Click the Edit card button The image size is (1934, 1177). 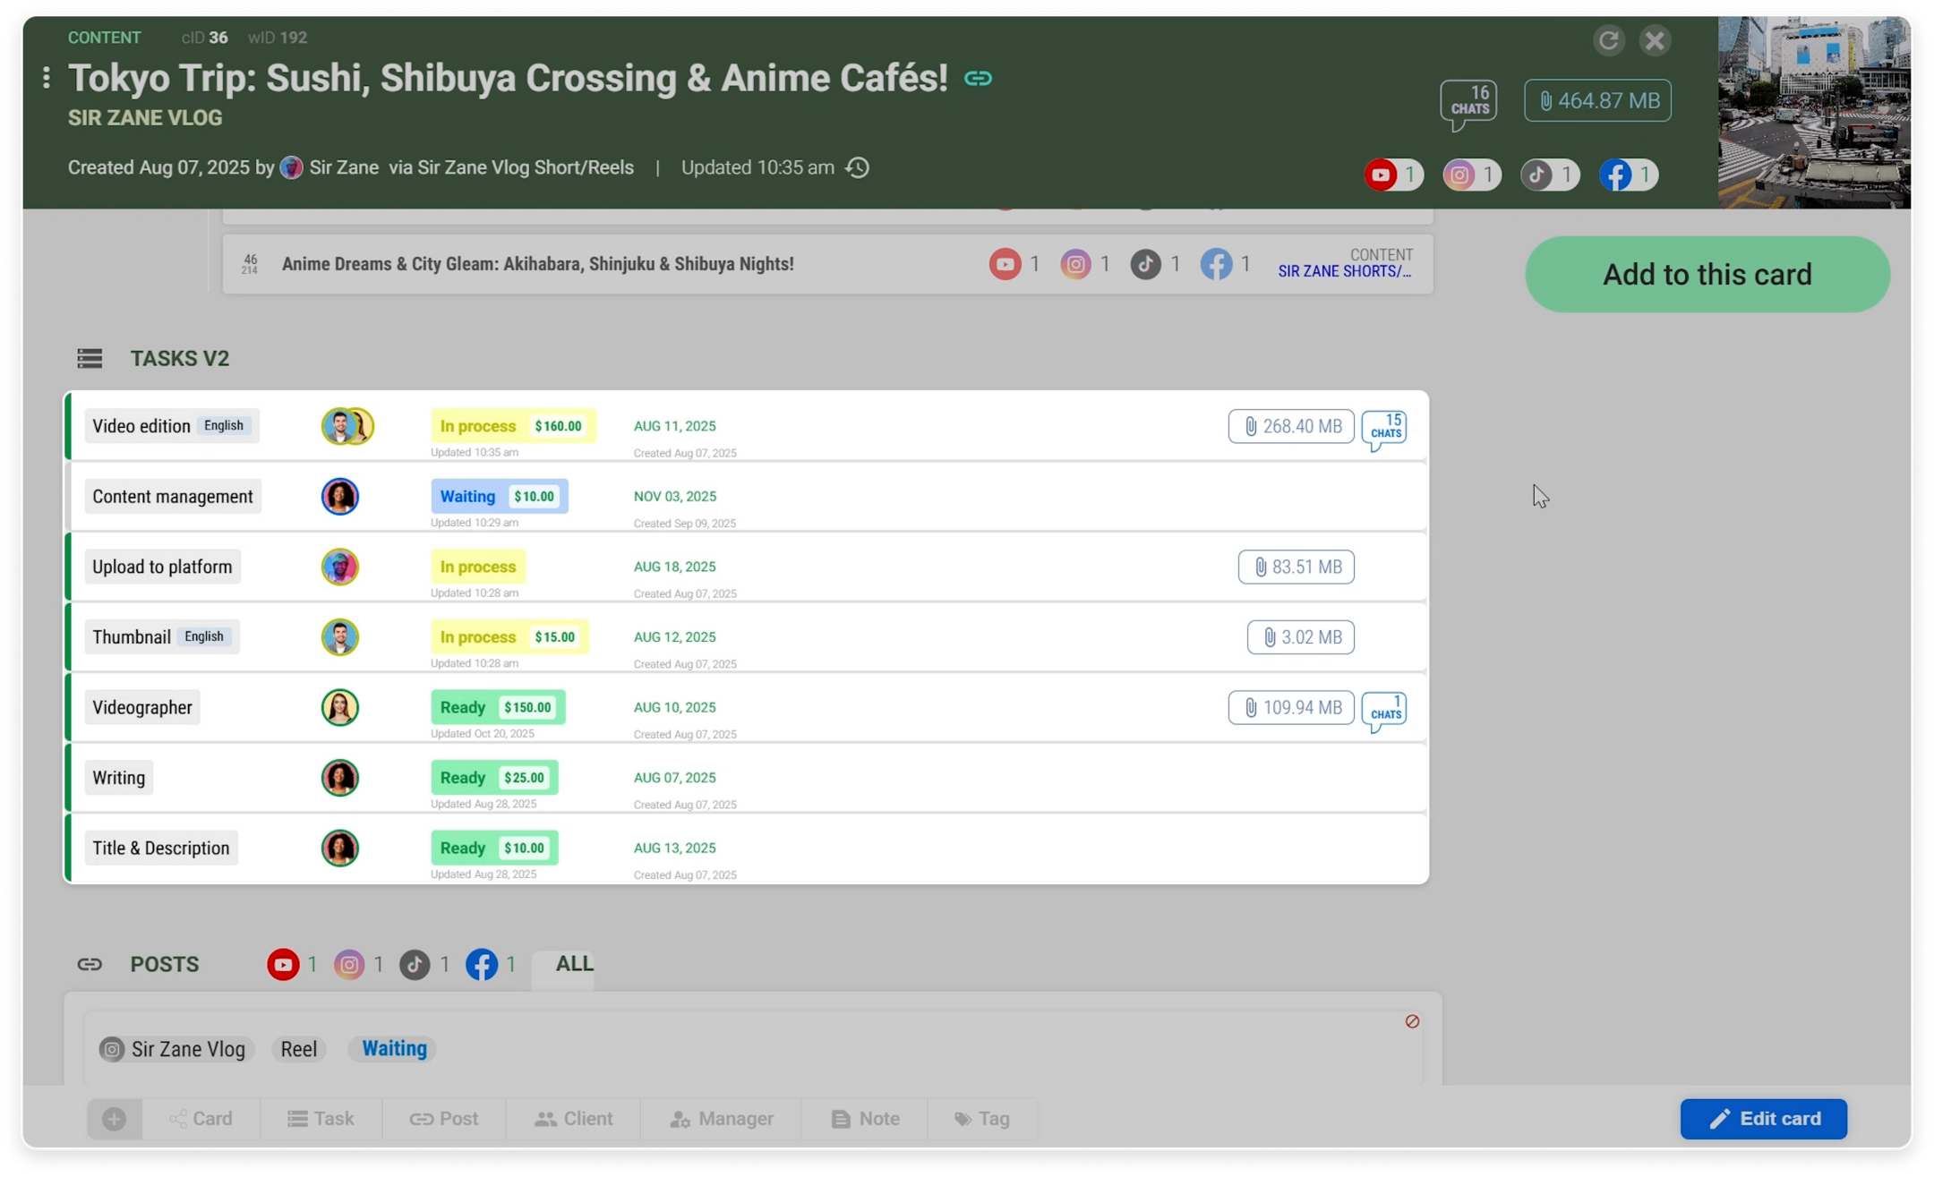coord(1763,1119)
